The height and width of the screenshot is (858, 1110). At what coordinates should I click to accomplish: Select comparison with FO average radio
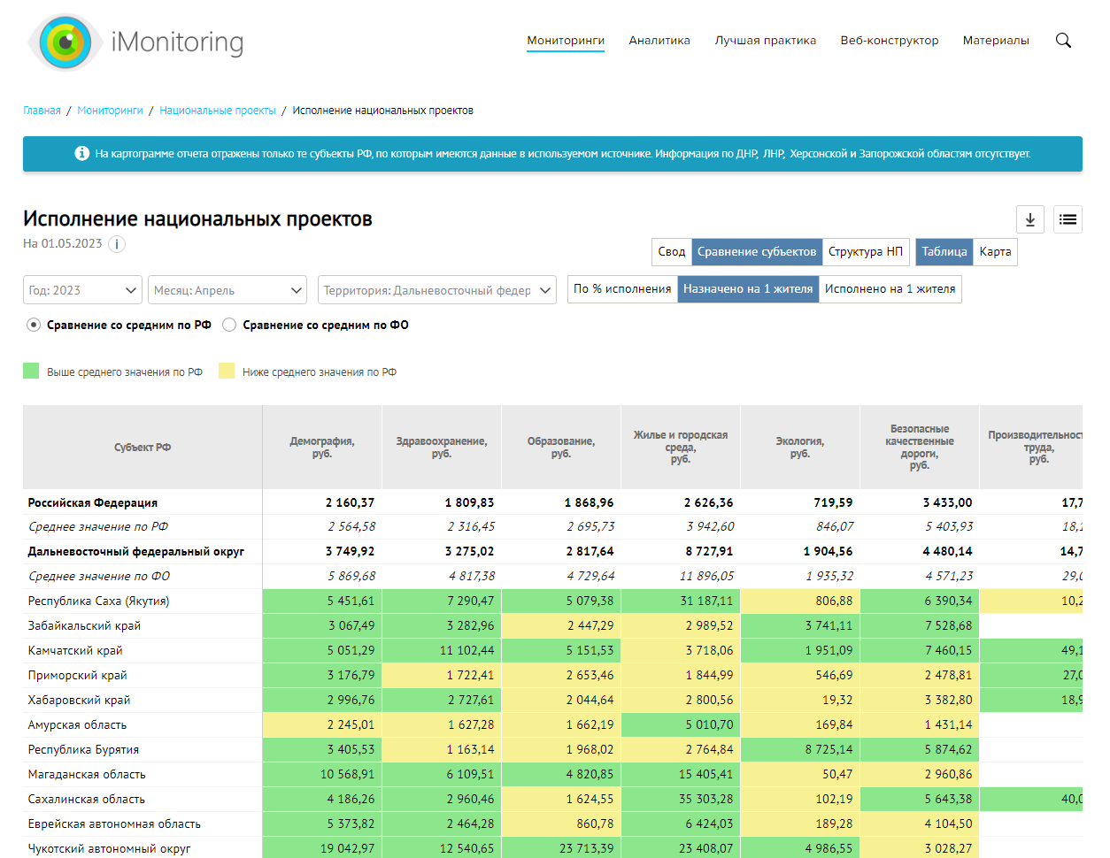tap(229, 325)
